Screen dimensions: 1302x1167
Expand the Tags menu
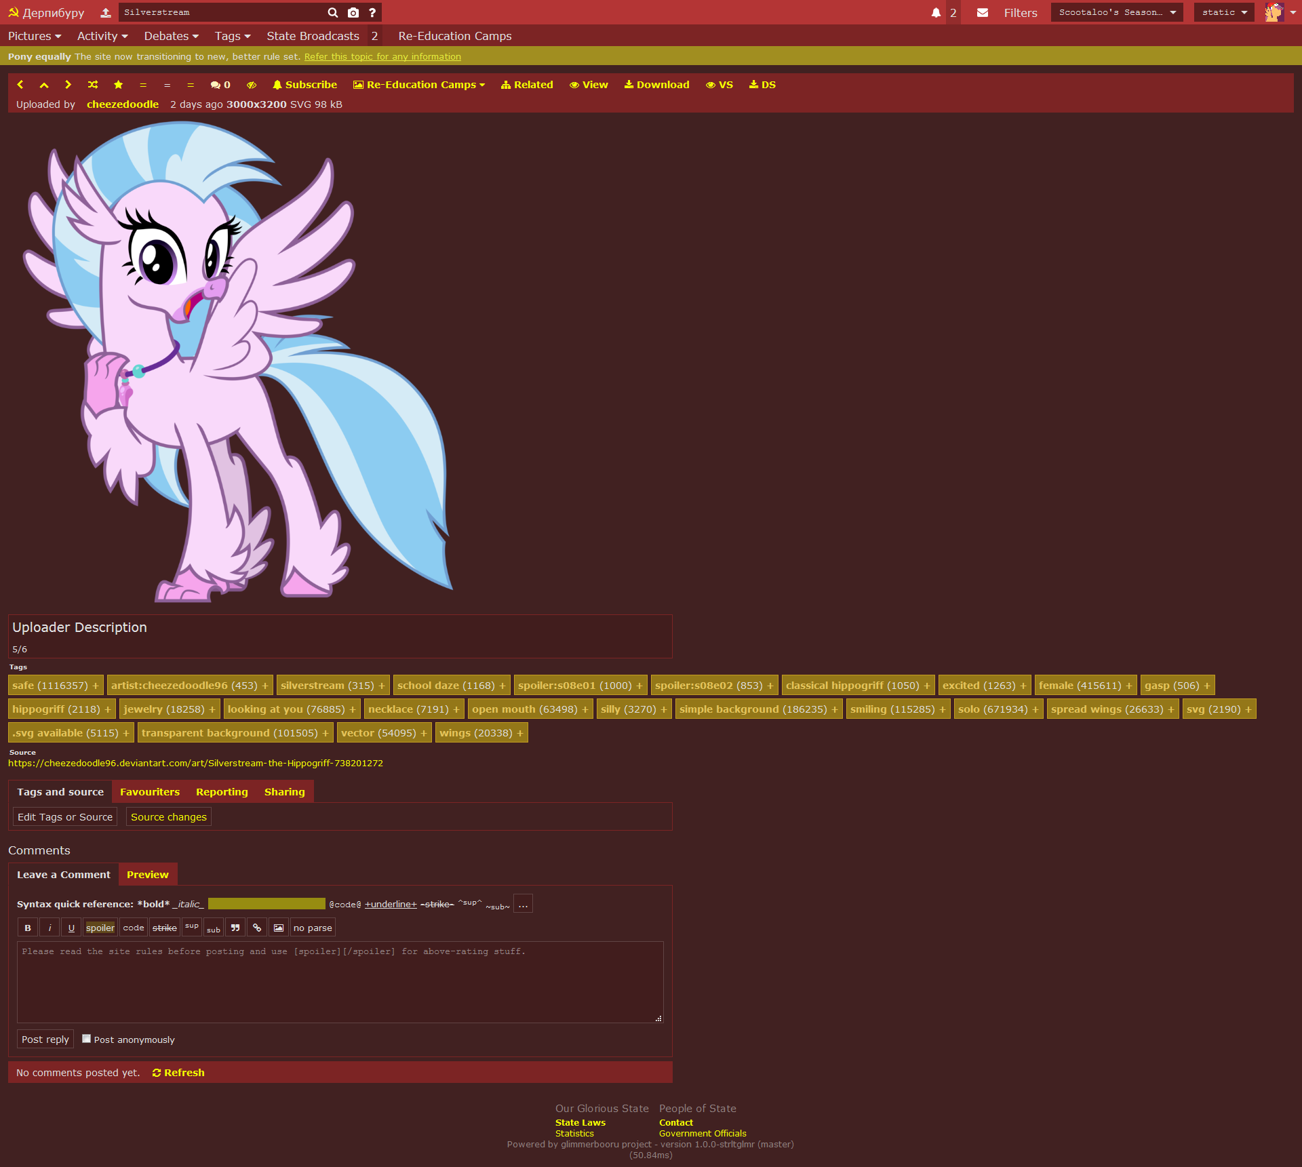[x=233, y=36]
